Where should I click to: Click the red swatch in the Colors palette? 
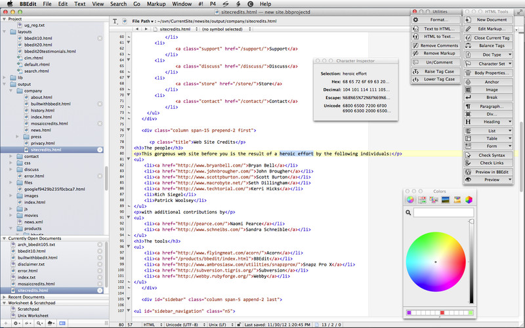coord(441,313)
